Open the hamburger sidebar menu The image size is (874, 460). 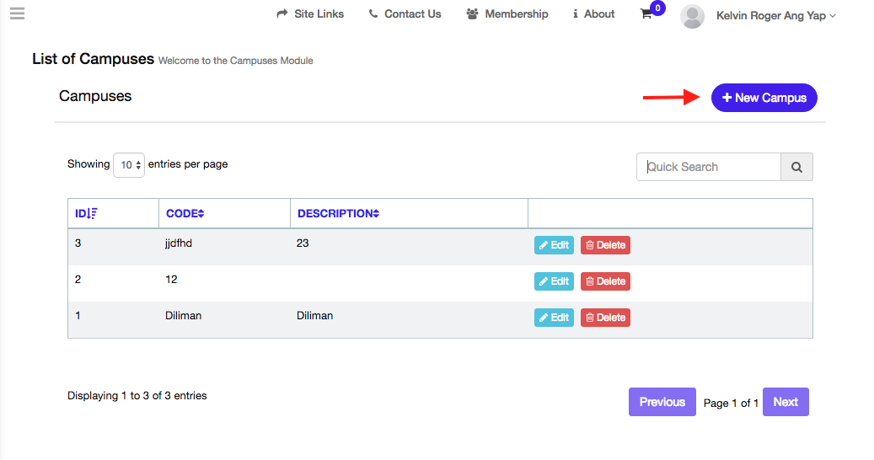point(17,13)
